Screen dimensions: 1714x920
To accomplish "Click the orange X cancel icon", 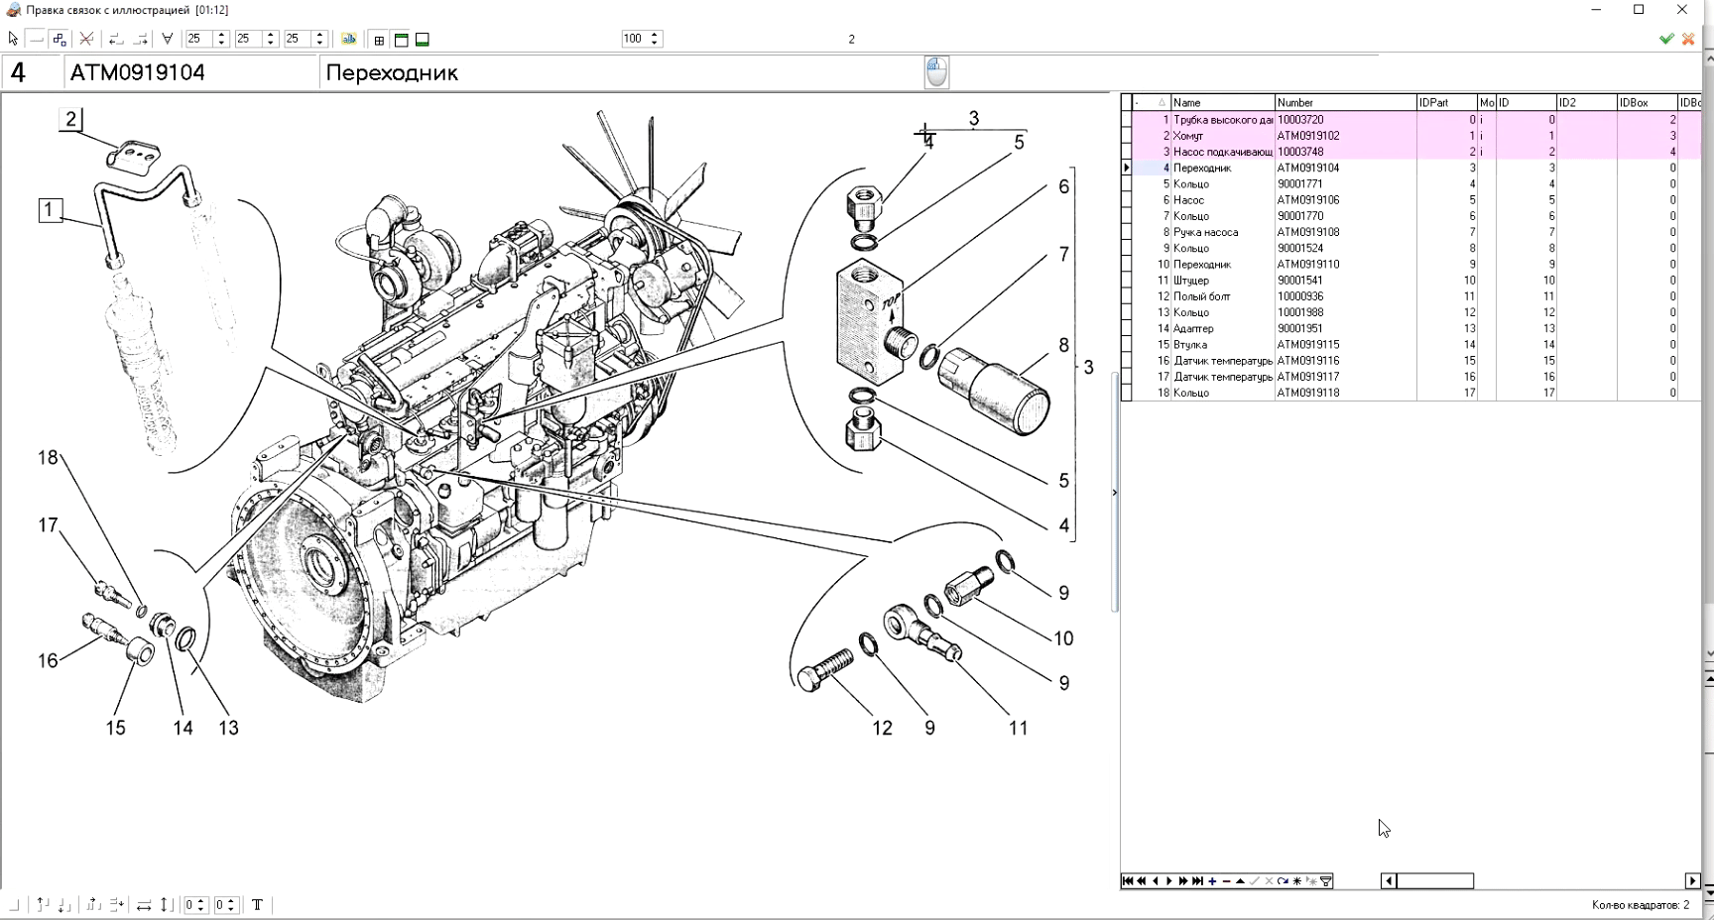I will (x=1688, y=39).
